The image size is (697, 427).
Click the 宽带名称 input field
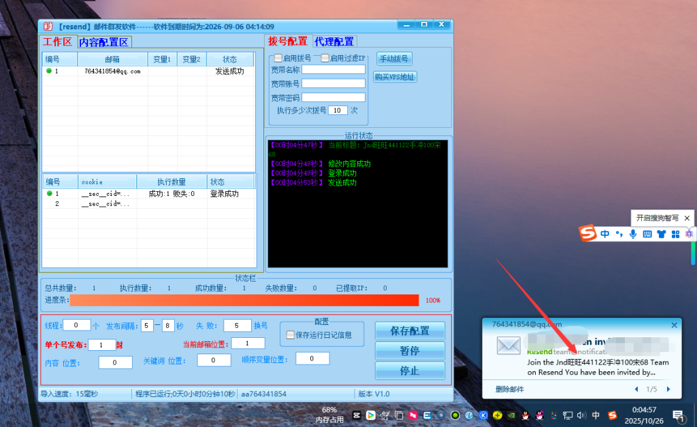click(x=334, y=69)
